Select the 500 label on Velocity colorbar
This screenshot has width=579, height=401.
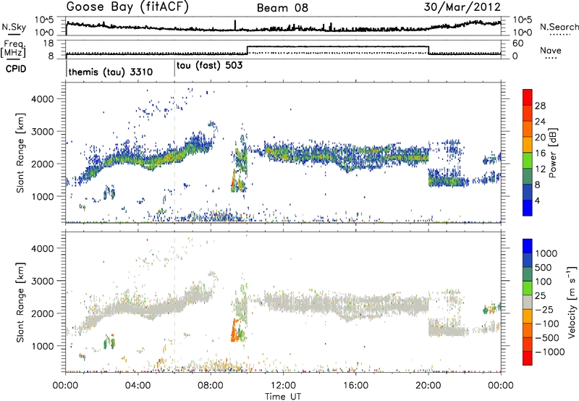pyautogui.click(x=544, y=267)
